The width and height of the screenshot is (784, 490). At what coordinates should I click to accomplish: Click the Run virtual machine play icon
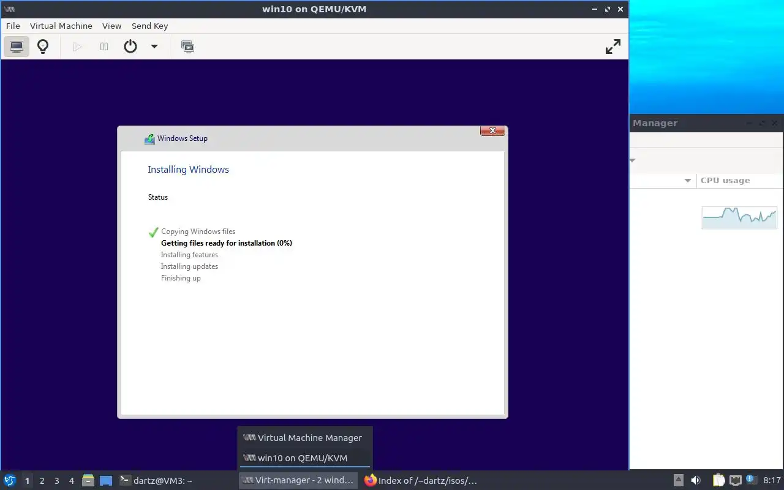[77, 47]
